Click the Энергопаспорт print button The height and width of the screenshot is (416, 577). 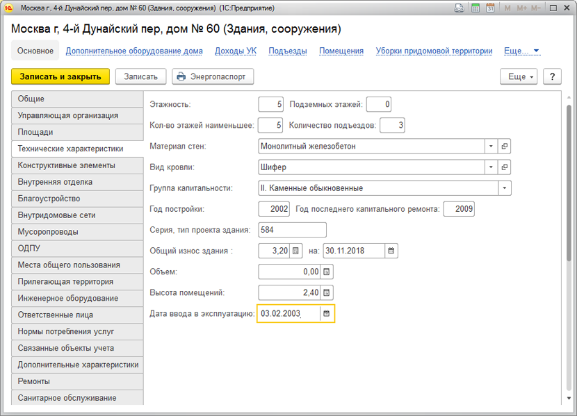(x=213, y=76)
